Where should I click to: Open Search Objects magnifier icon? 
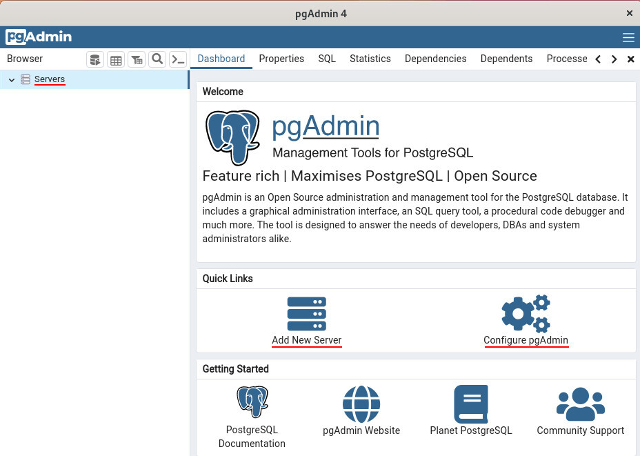click(x=157, y=59)
